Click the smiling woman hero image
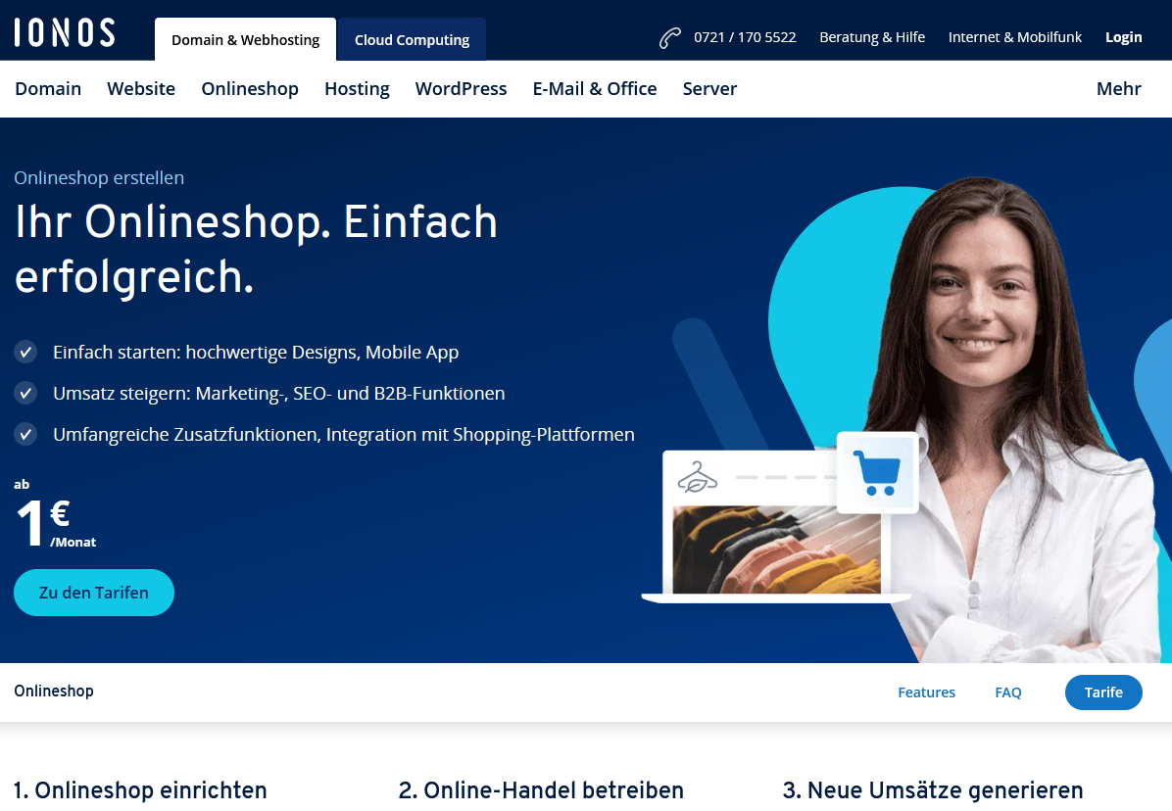The width and height of the screenshot is (1172, 811). point(1009,418)
